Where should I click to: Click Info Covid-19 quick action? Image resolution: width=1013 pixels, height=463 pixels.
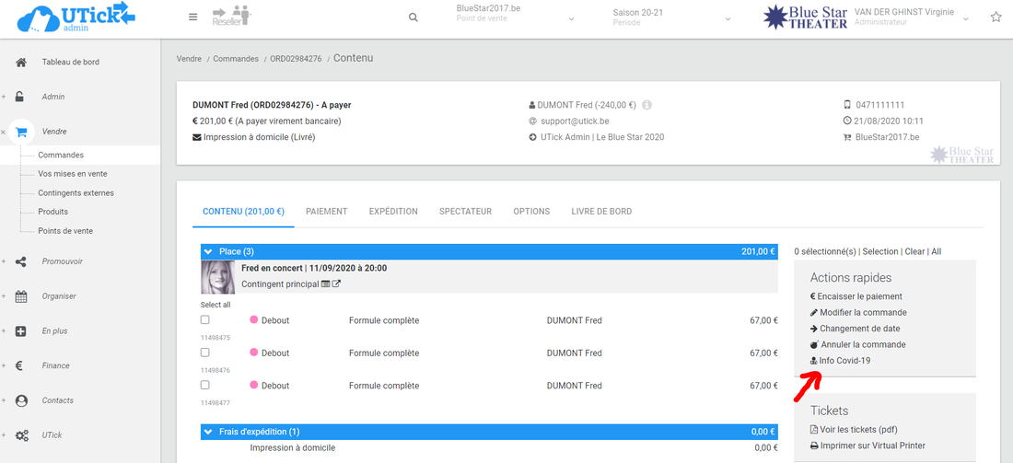844,361
